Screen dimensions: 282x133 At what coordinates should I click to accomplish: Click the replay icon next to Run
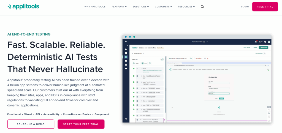point(150,63)
